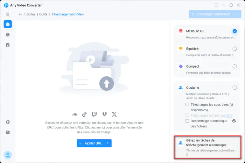Go to Boîtes à Outils breadcrumb
The image size is (245, 163).
[37, 14]
